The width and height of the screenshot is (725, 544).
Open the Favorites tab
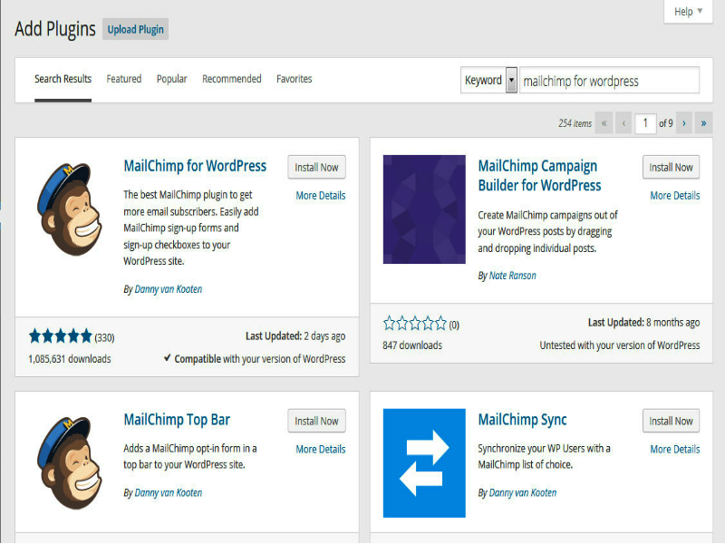tap(294, 79)
